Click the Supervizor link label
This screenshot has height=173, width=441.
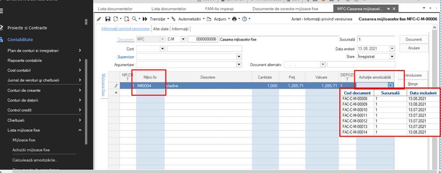(126, 57)
